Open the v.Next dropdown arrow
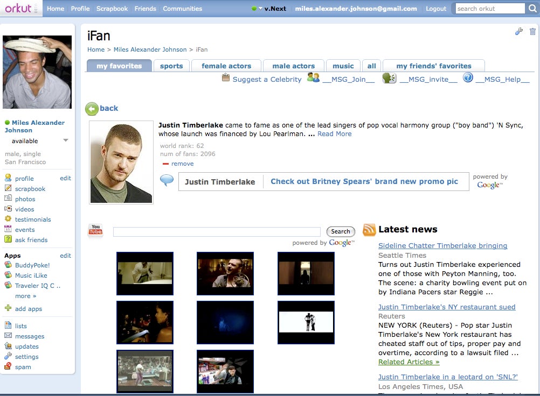 point(261,9)
